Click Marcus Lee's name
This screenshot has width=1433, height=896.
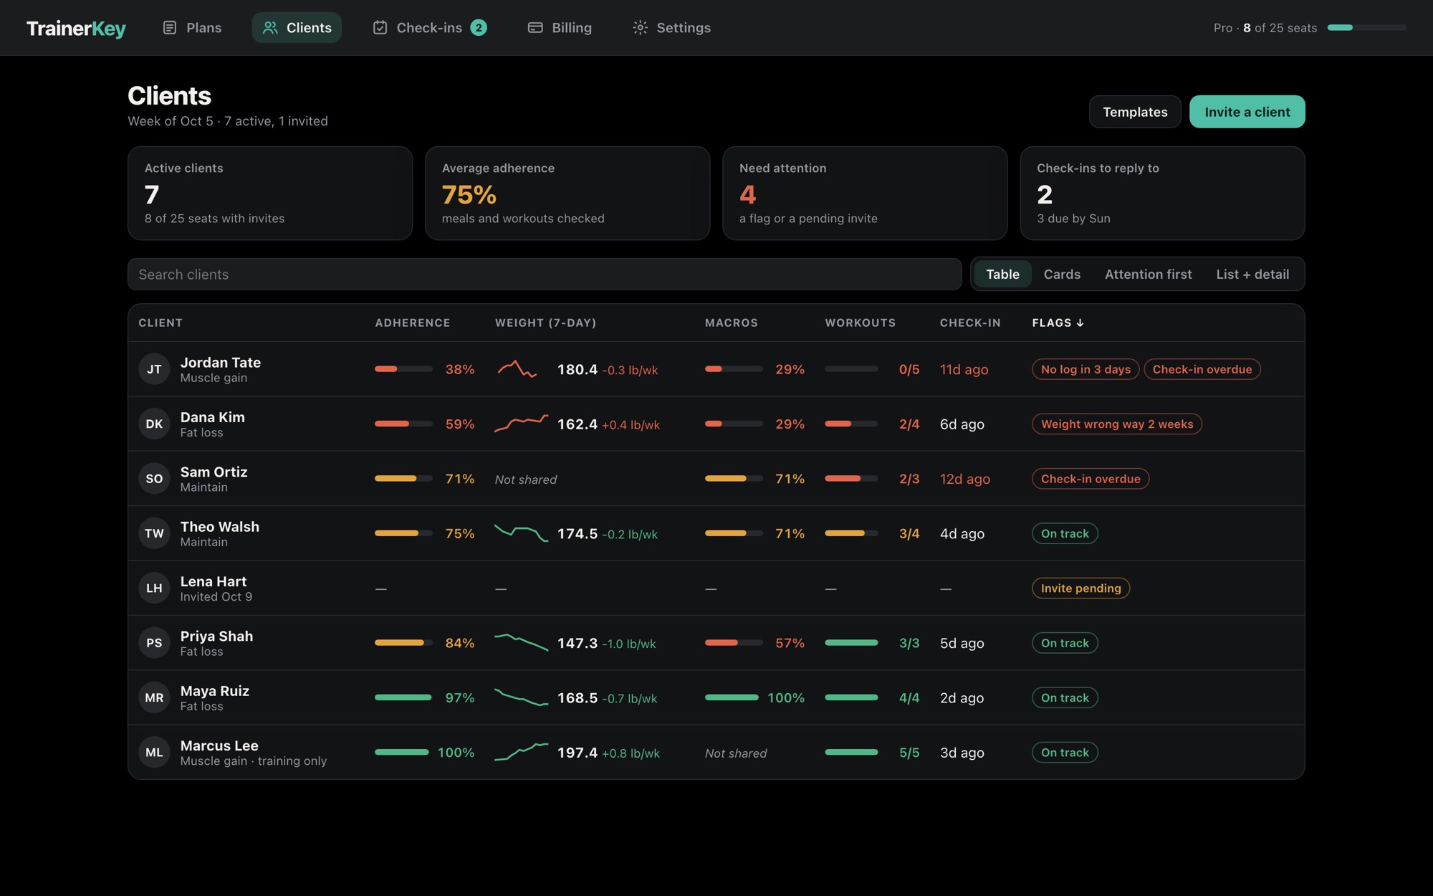(x=219, y=745)
